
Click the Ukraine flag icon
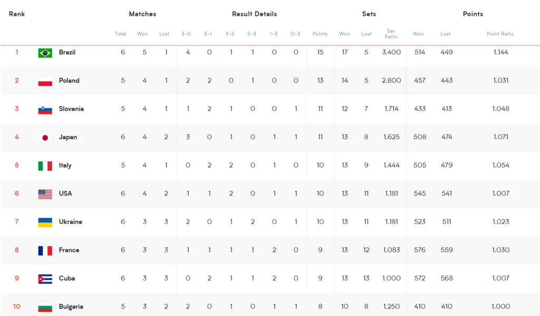pos(45,222)
